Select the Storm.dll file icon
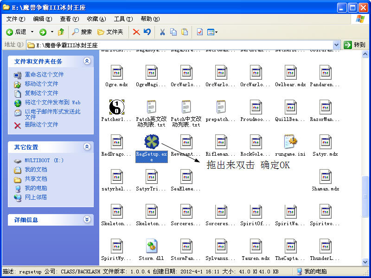Screen dimensions: 371x278 [152, 246]
